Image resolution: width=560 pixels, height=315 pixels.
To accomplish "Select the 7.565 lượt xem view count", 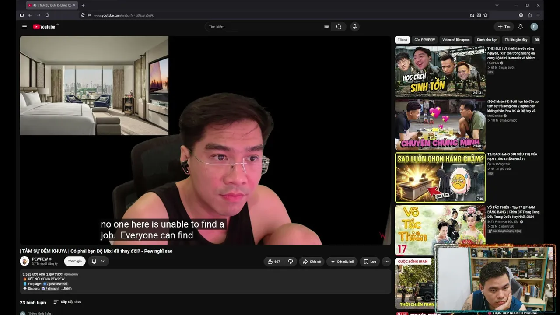I will (34, 274).
